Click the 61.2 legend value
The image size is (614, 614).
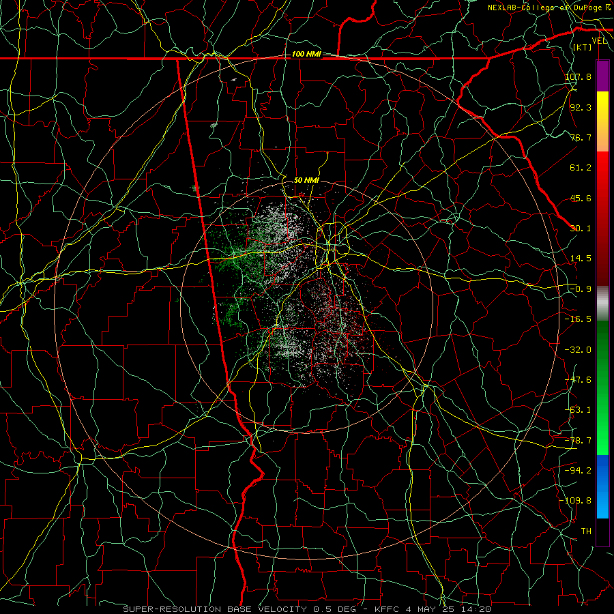point(581,168)
